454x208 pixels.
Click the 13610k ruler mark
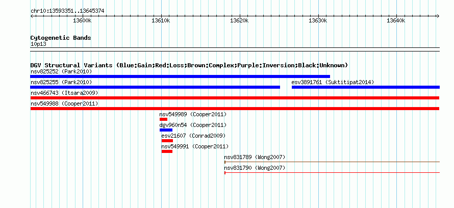(161, 20)
